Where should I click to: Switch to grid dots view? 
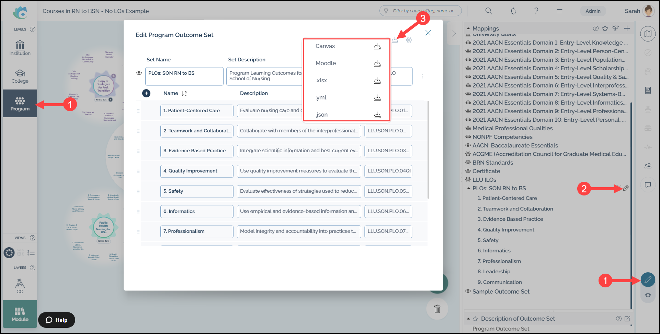tap(20, 253)
